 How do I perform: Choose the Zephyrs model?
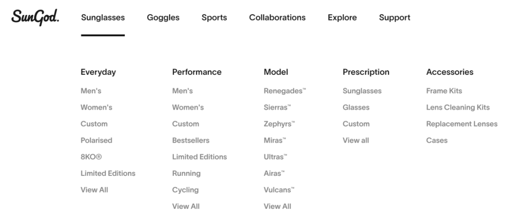279,124
